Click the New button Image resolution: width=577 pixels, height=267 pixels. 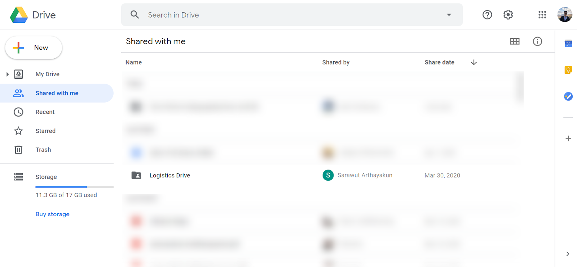[x=33, y=47]
